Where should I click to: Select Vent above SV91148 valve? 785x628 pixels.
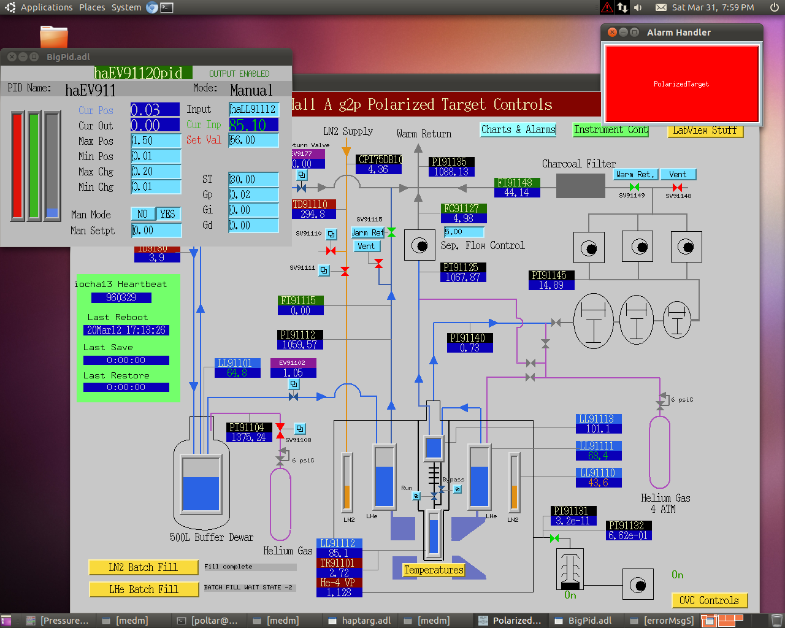tap(678, 175)
